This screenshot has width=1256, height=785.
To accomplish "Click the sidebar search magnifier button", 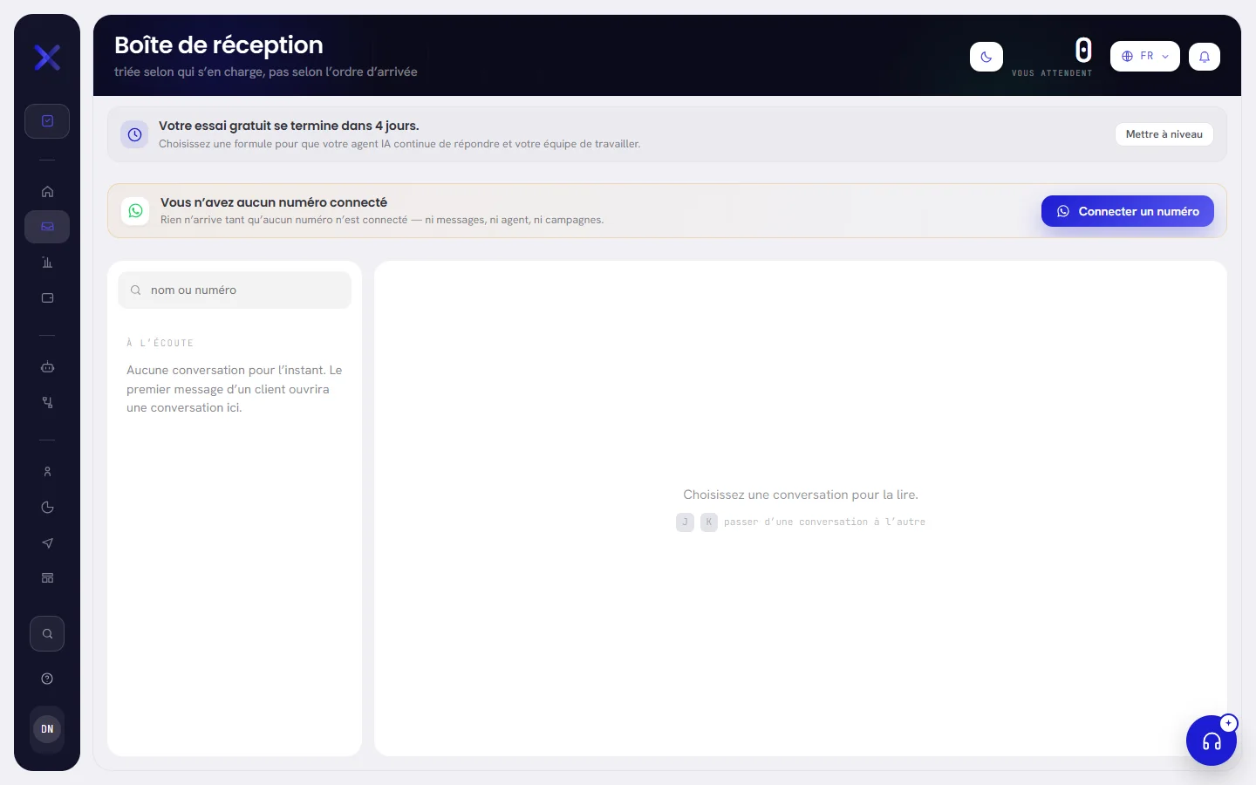I will (x=47, y=634).
